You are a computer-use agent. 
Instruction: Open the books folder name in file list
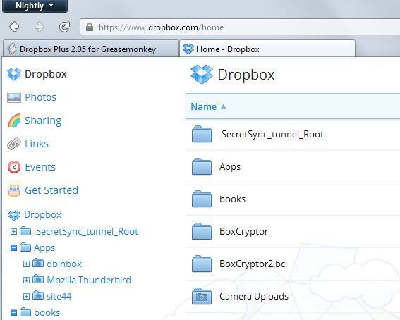coord(232,199)
